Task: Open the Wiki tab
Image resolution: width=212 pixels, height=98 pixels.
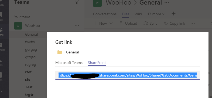Action: 138,14
